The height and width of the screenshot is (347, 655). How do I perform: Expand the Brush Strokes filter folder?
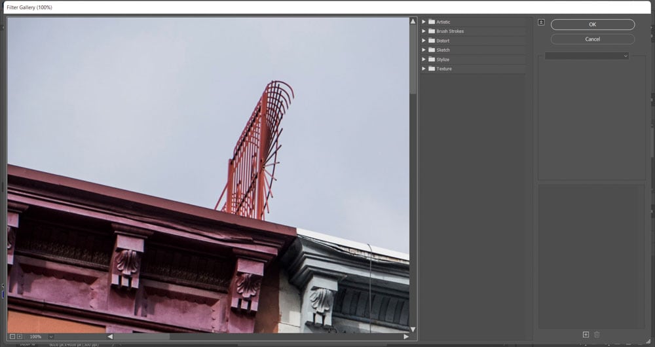424,31
